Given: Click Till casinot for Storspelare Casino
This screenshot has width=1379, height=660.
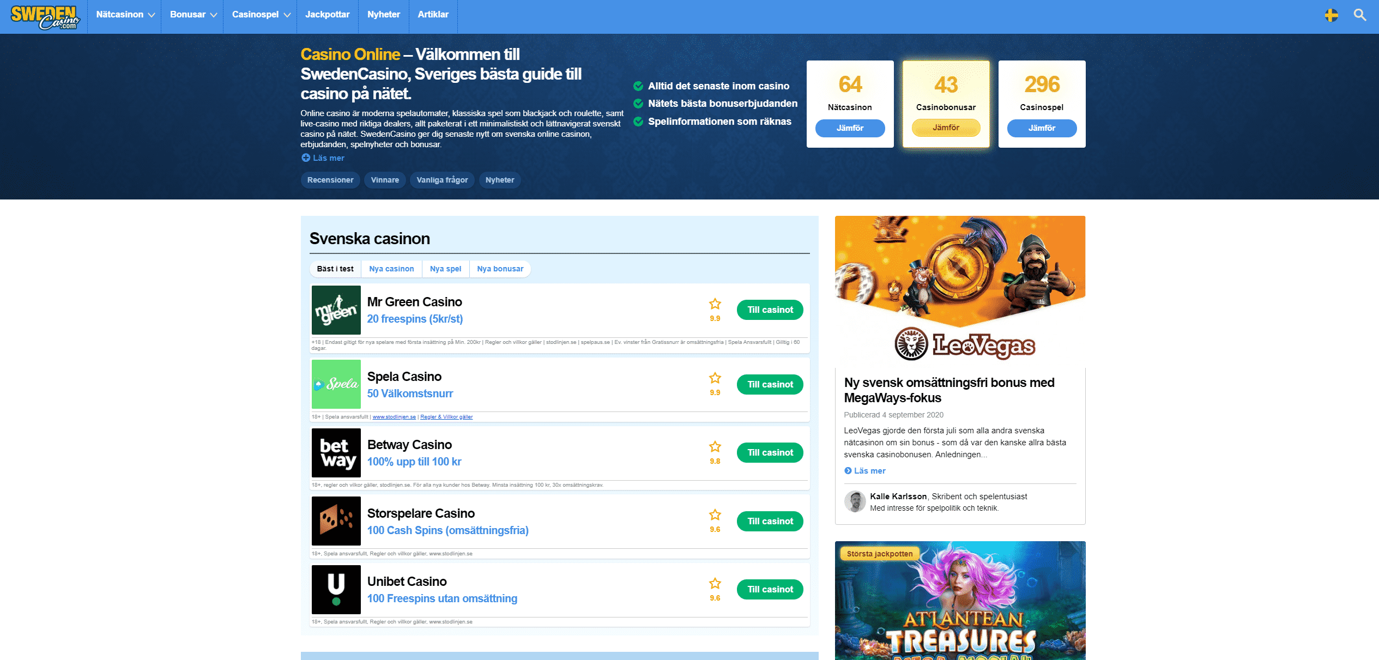Looking at the screenshot, I should [x=770, y=522].
